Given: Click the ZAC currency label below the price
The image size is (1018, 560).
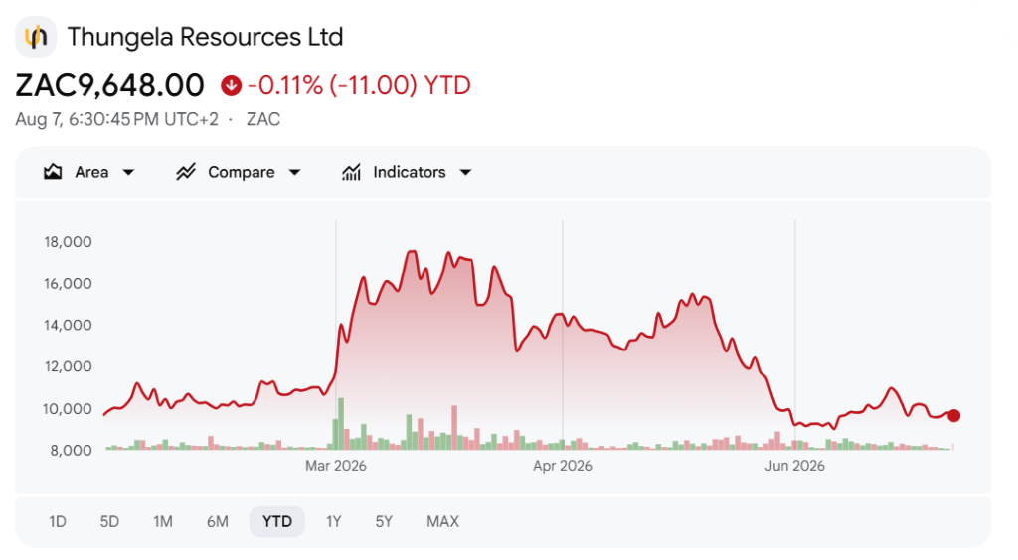Looking at the screenshot, I should pos(262,120).
